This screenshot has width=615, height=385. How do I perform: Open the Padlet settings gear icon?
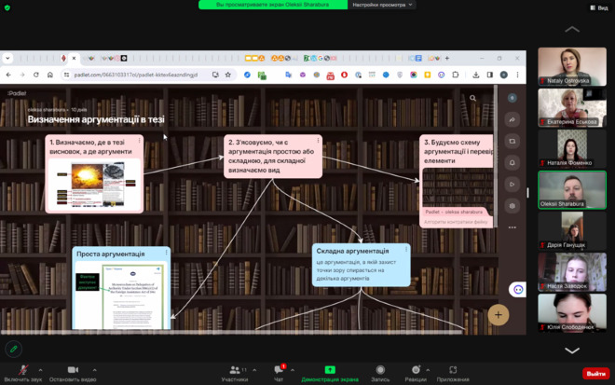coord(512,205)
